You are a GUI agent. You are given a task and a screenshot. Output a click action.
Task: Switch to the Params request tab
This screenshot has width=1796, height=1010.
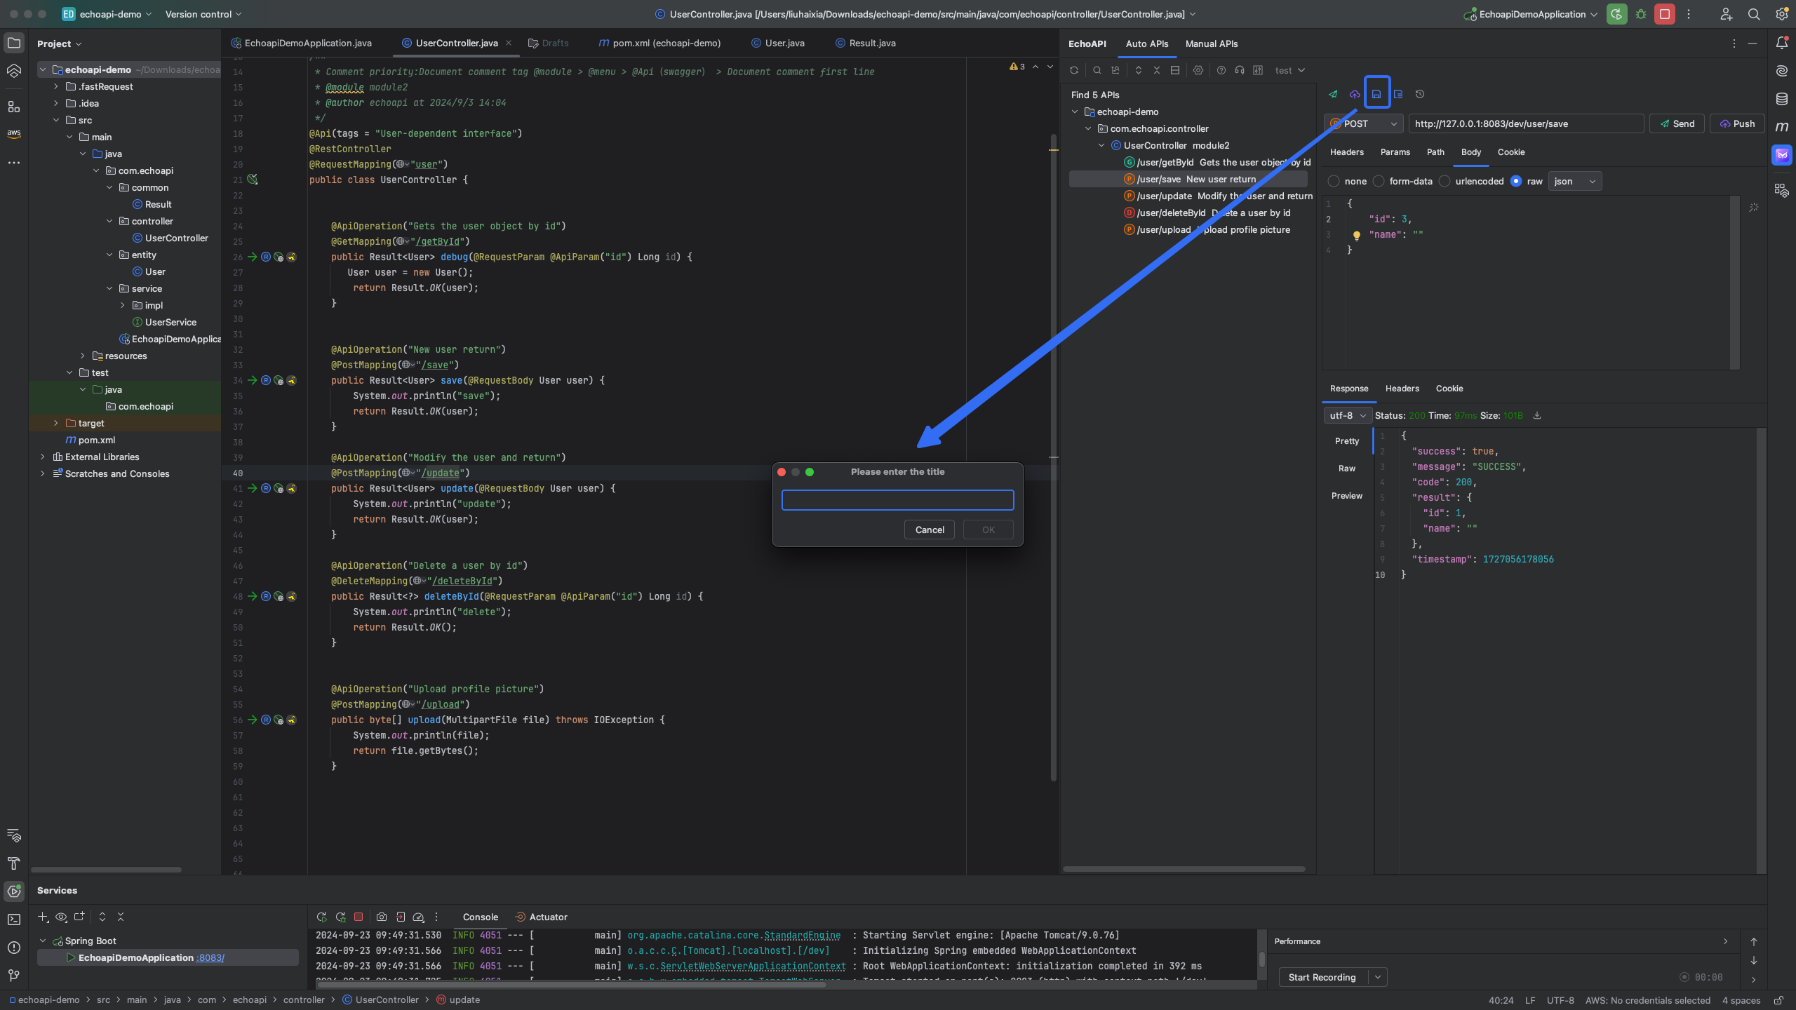click(x=1395, y=151)
